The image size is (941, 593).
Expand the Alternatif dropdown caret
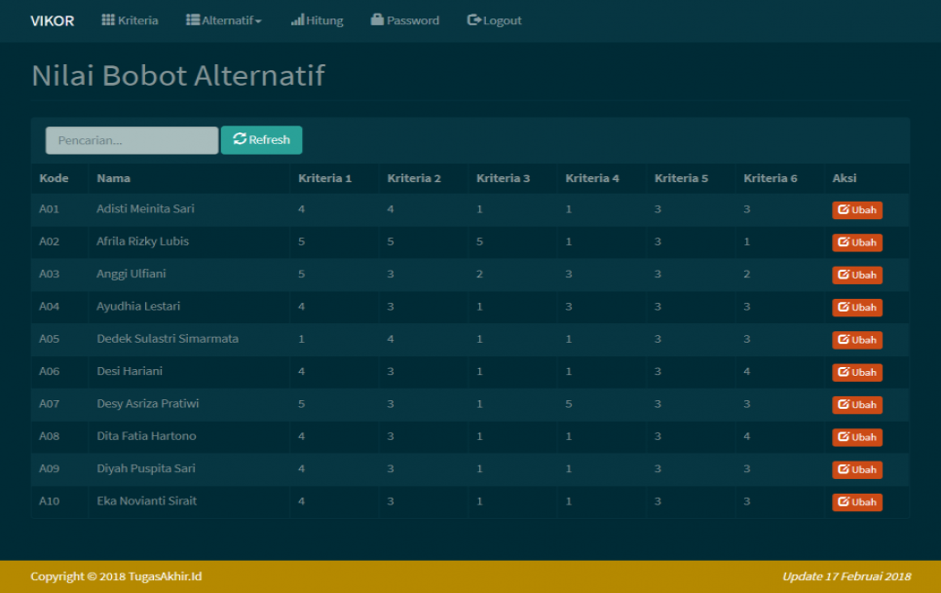click(258, 21)
